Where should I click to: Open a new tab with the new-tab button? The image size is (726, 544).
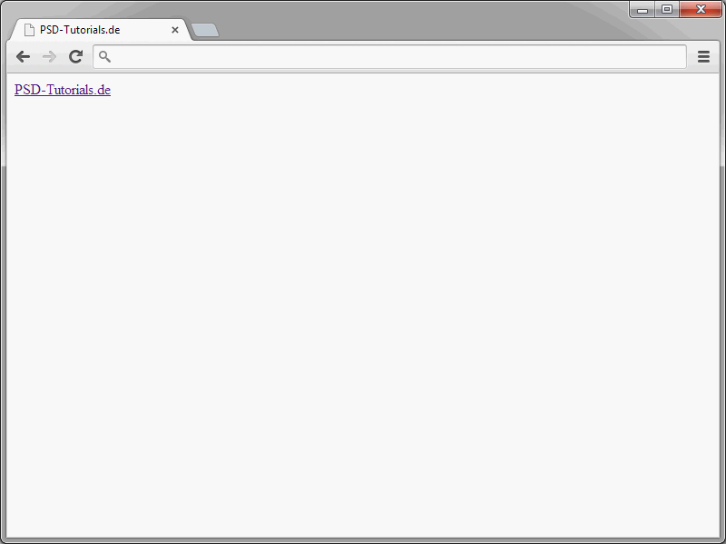coord(205,30)
